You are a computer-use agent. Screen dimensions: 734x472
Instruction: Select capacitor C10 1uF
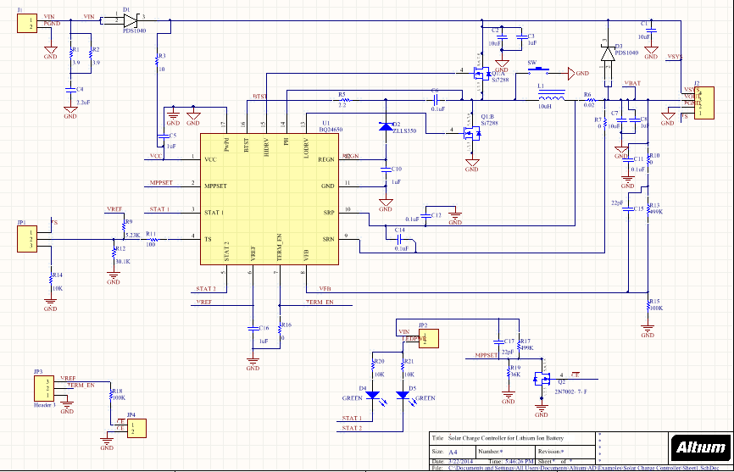(386, 171)
